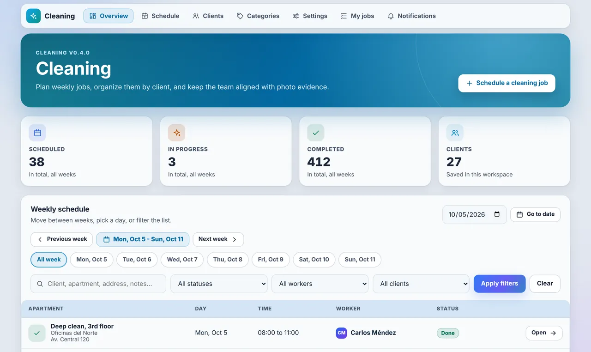Click the Apply filters button
591x352 pixels.
(x=500, y=284)
